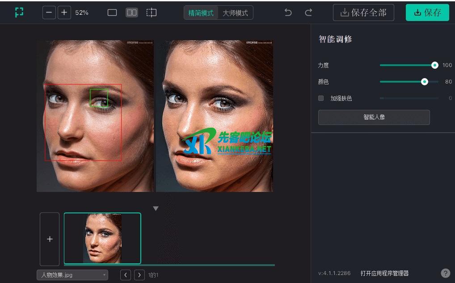Click the crop frame logo icon
The height and width of the screenshot is (283, 455).
(x=19, y=12)
